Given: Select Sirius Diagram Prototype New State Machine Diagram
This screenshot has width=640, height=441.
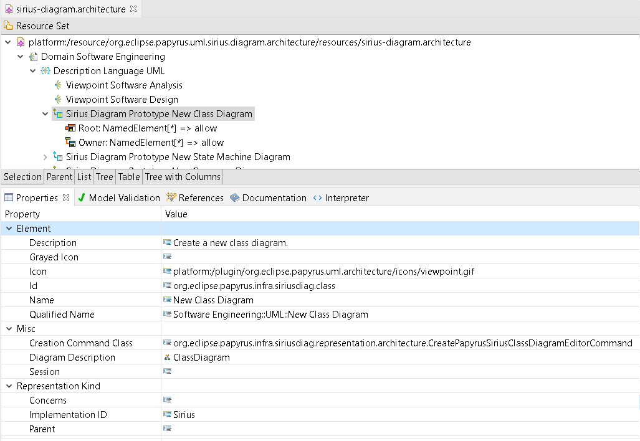Looking at the screenshot, I should [178, 157].
